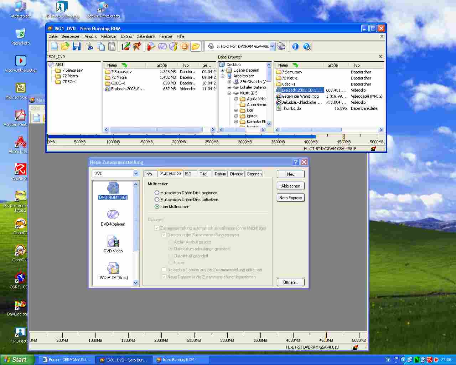Expand the igorek folder node
The height and width of the screenshot is (365, 456).
(236, 116)
